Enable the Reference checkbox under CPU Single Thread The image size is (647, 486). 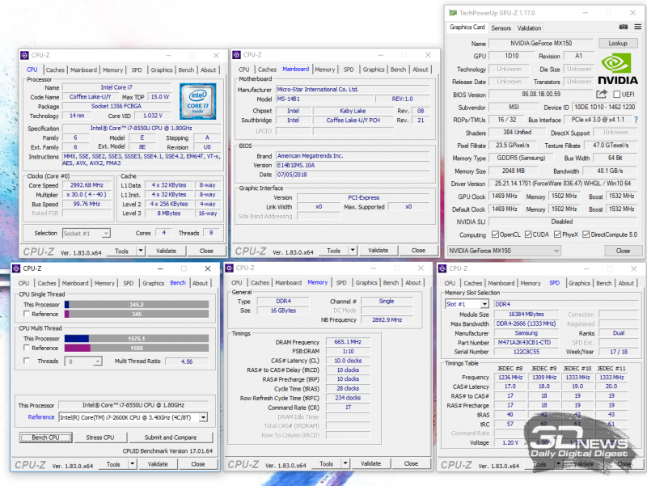(27, 314)
